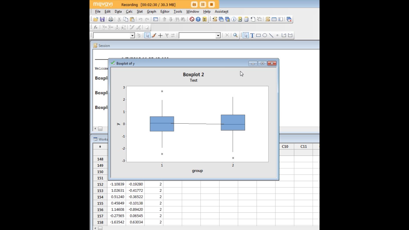
Task: Open the Graph menu
Action: click(151, 11)
